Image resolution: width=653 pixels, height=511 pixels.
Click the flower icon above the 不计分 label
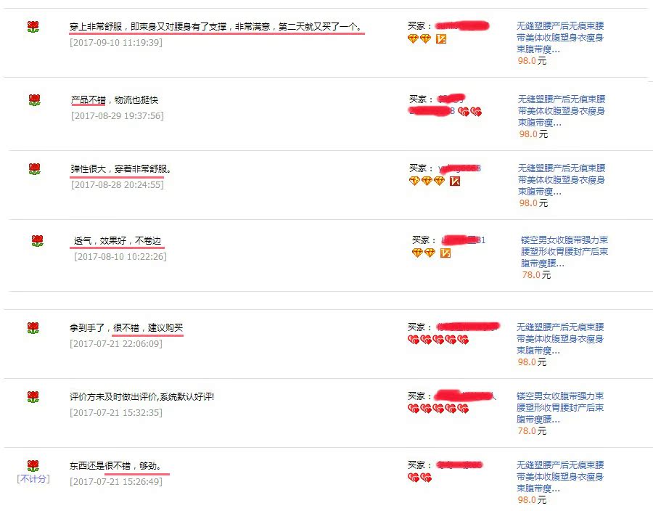33,465
